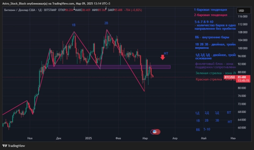Click the TradingView logo
This screenshot has height=150, width=254.
click(x=14, y=146)
